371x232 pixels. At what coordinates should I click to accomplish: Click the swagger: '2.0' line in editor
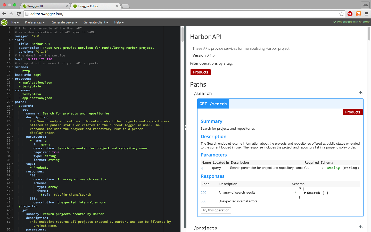tap(28, 36)
